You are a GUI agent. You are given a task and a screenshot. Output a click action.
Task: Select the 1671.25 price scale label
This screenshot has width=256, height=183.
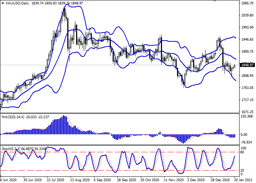click(247, 112)
